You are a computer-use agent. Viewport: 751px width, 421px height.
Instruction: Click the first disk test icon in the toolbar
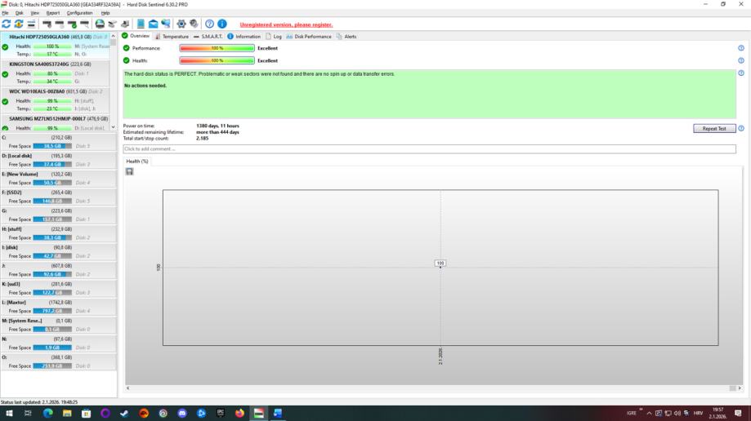click(x=47, y=24)
